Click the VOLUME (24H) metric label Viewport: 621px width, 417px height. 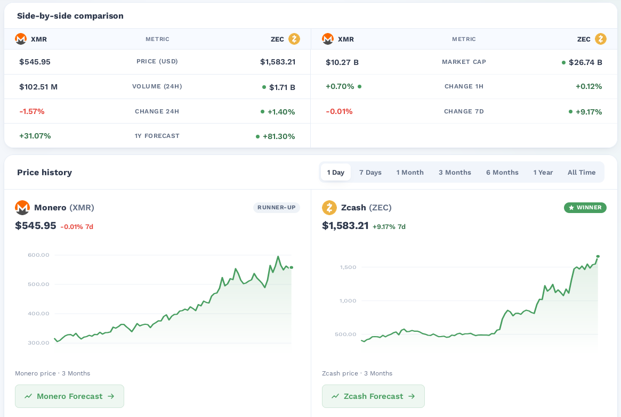coord(157,86)
